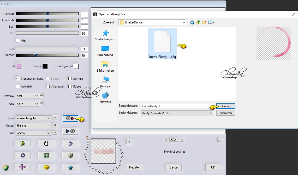This screenshot has width=298, height=175.
Task: Click the Latitude slider track
Action: (x=47, y=14)
